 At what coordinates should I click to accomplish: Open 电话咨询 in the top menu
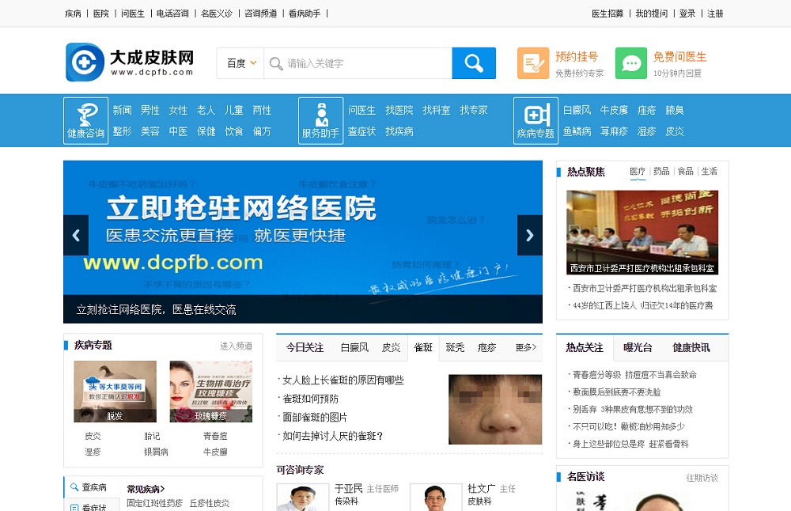tap(172, 13)
